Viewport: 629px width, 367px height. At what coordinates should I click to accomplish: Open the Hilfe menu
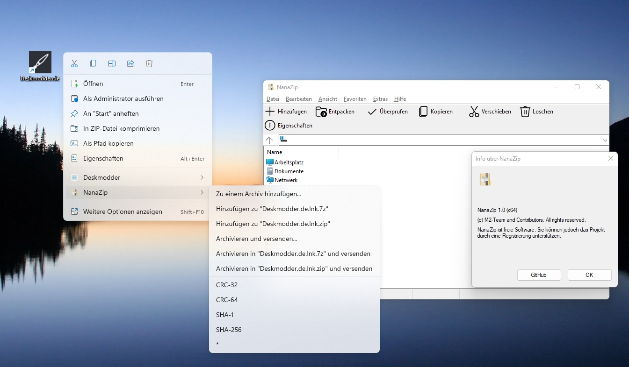pyautogui.click(x=400, y=99)
